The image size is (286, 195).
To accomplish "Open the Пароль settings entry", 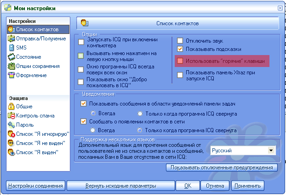I will (21, 125).
